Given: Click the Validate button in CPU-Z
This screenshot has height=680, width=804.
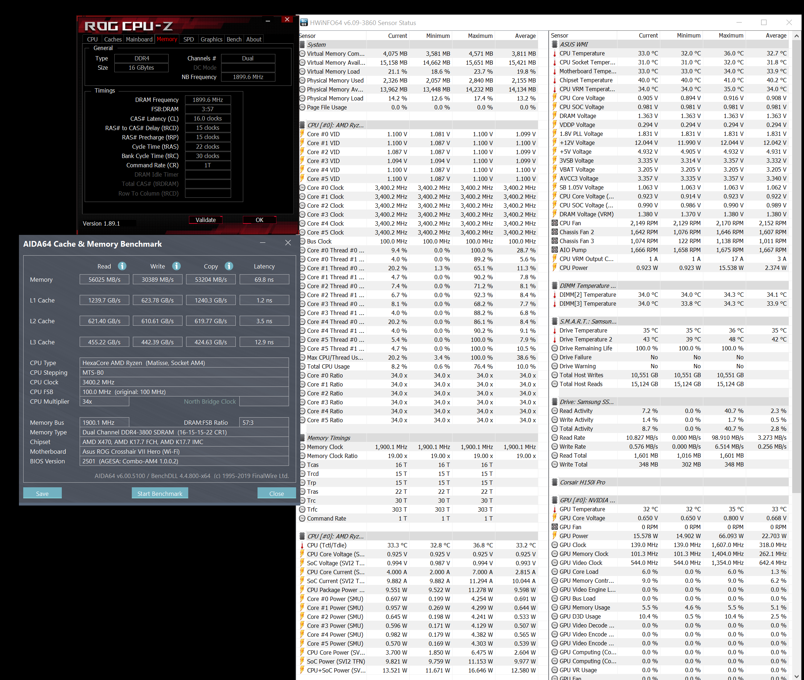Looking at the screenshot, I should pyautogui.click(x=206, y=220).
